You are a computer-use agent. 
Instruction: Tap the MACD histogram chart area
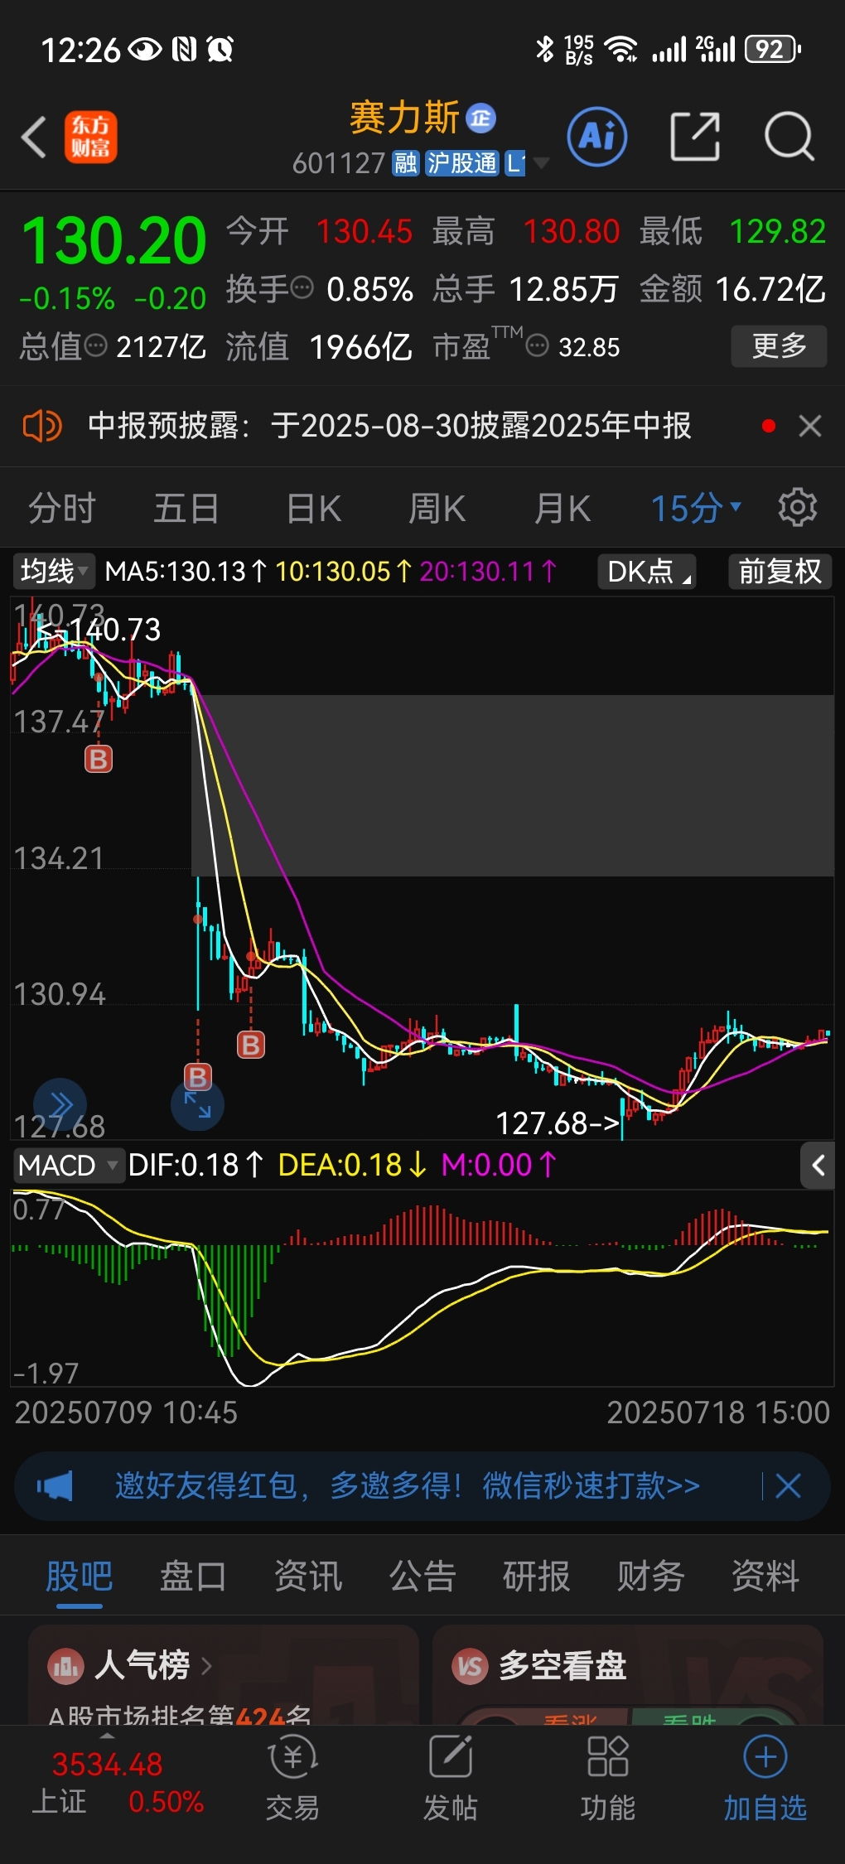click(x=422, y=1288)
